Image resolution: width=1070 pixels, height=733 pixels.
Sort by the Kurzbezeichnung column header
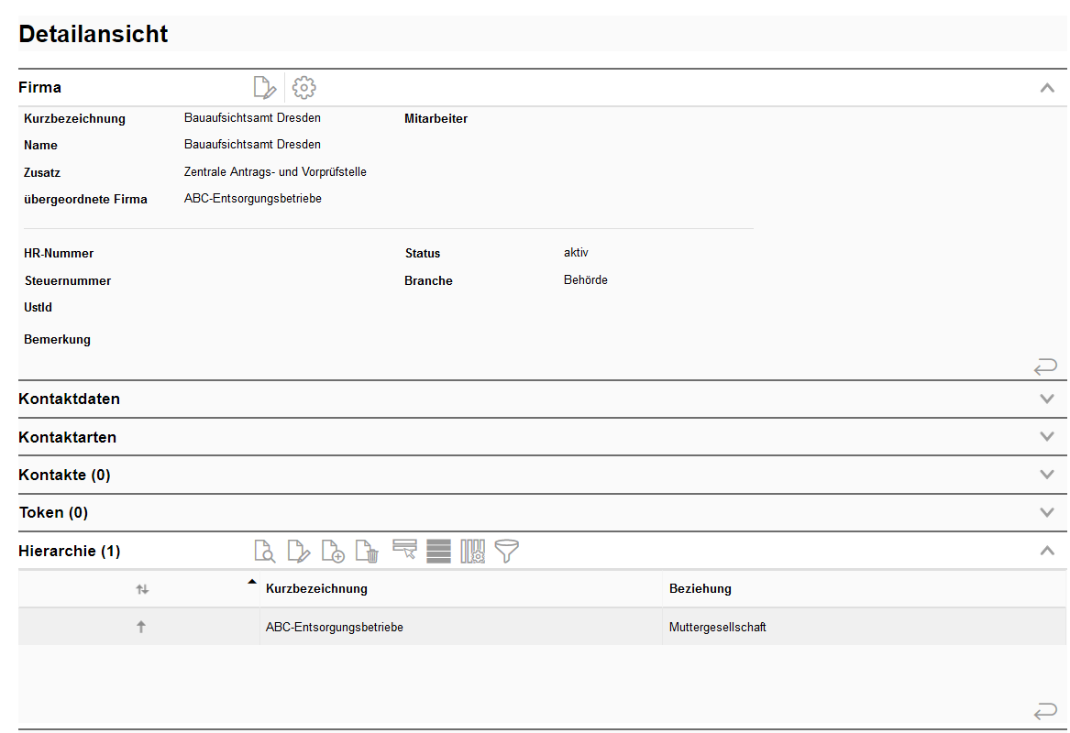pos(316,589)
